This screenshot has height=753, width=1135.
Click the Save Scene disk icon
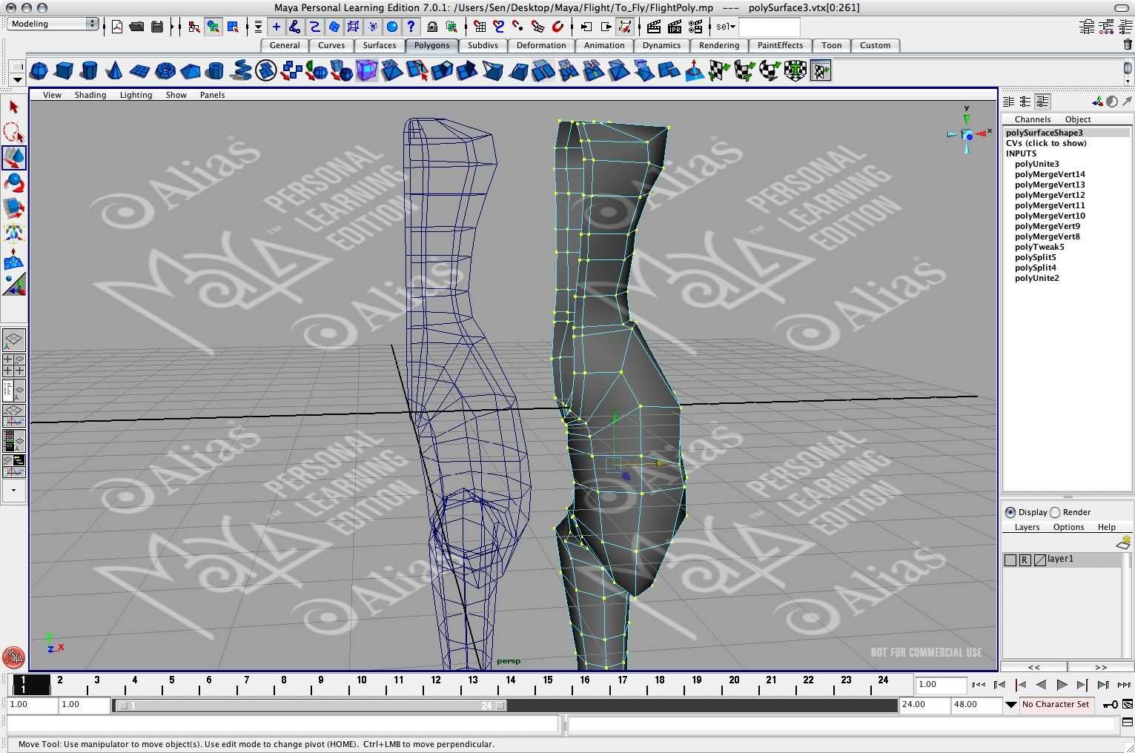click(x=156, y=27)
